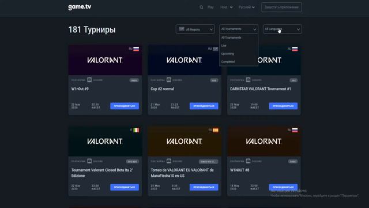The width and height of the screenshot is (369, 208).
Task: Click the format badge on W1n0ut #9 card
Action: 134,80
